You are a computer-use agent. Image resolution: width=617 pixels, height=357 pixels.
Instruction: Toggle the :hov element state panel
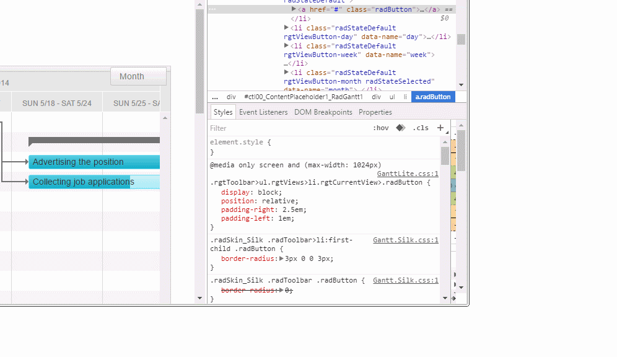tap(381, 128)
